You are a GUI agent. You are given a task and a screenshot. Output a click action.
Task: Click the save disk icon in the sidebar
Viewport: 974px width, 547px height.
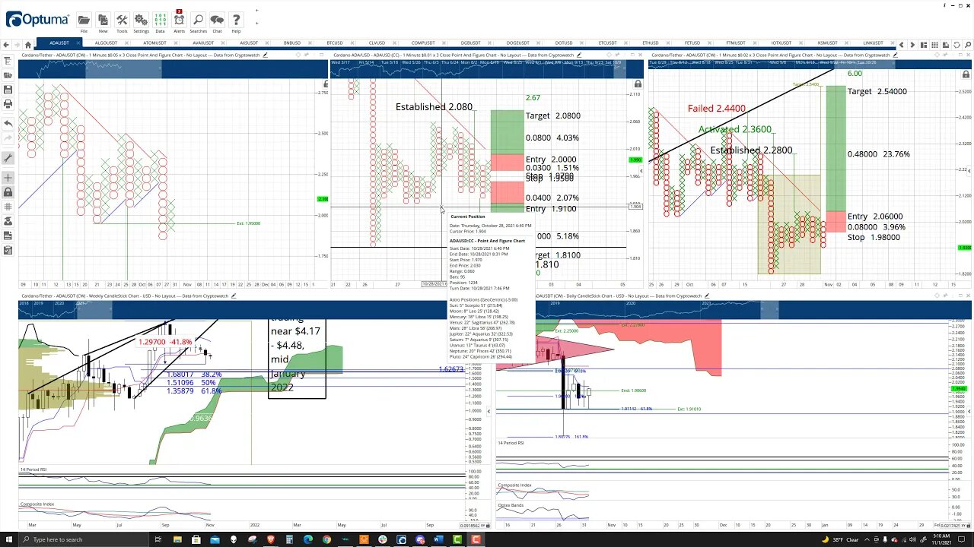[x=8, y=90]
